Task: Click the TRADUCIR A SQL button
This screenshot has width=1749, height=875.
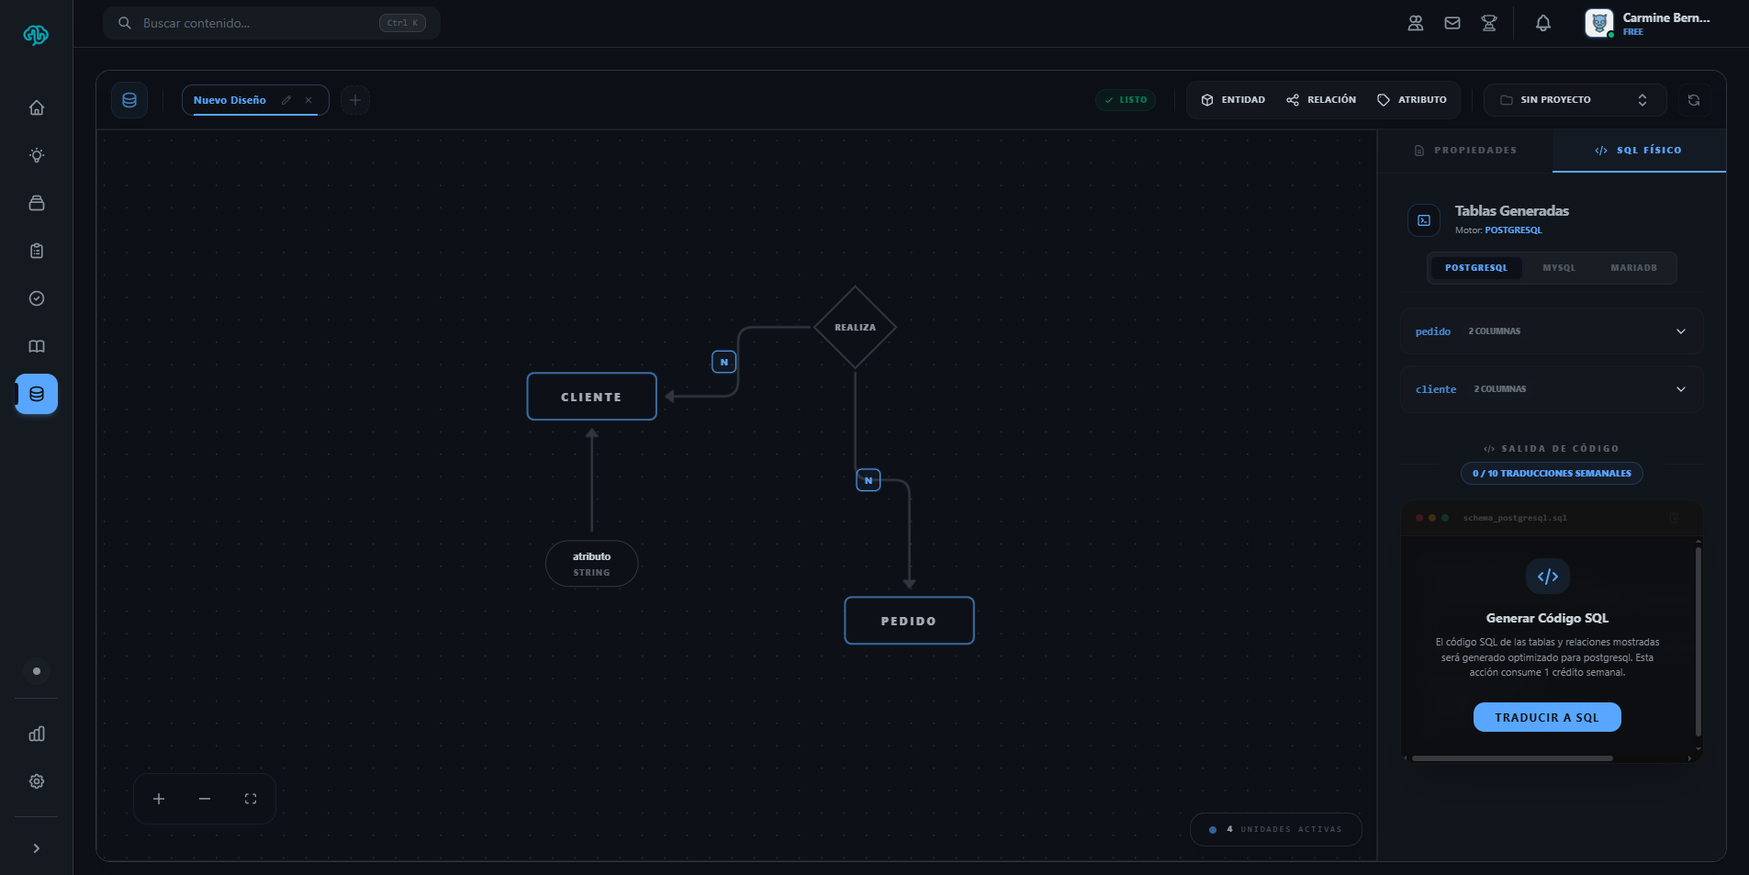Action: coord(1546,717)
